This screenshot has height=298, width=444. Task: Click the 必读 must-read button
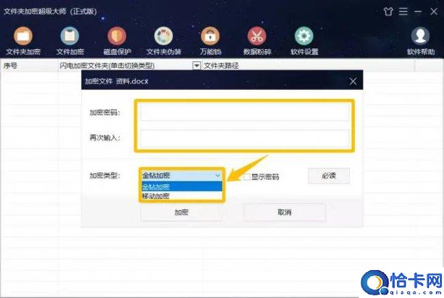tap(329, 175)
